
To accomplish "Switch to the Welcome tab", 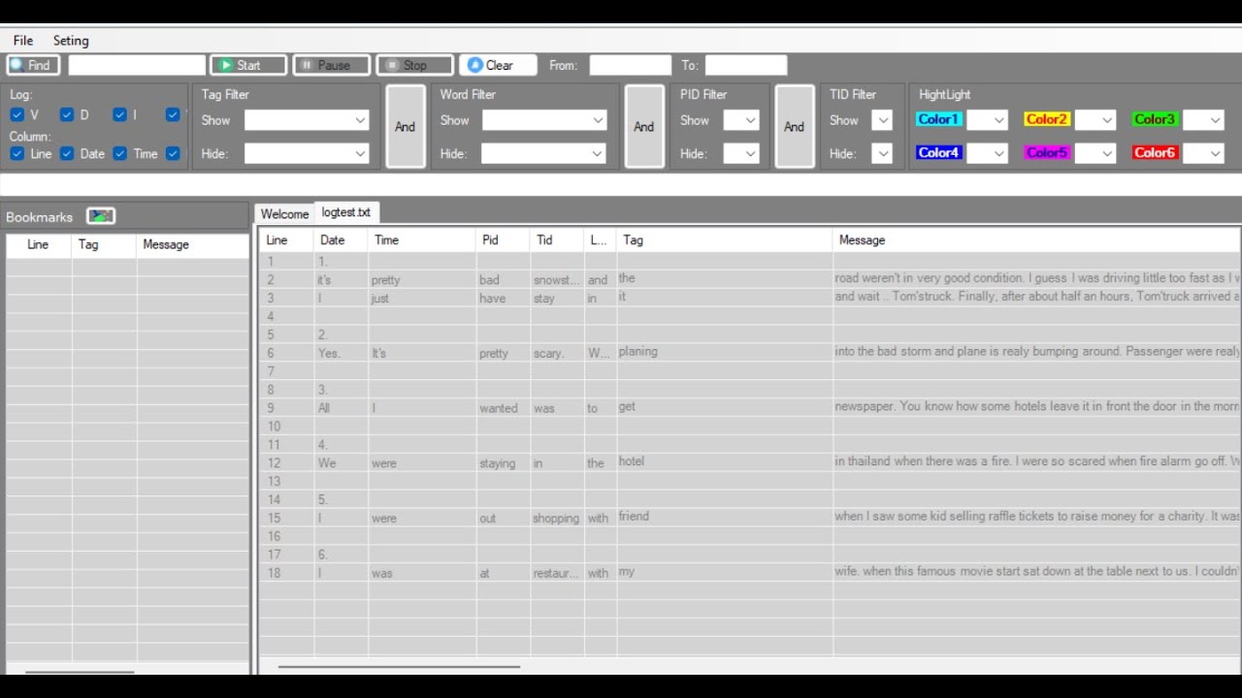I will pyautogui.click(x=284, y=213).
